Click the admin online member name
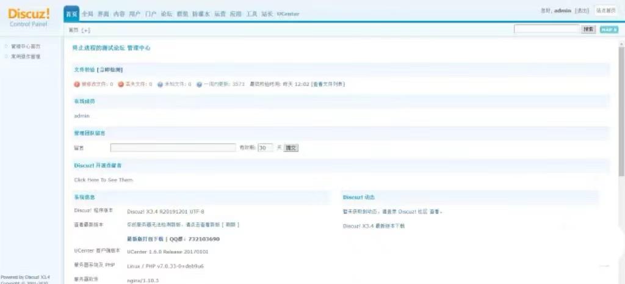Image resolution: width=625 pixels, height=284 pixels. [82, 115]
